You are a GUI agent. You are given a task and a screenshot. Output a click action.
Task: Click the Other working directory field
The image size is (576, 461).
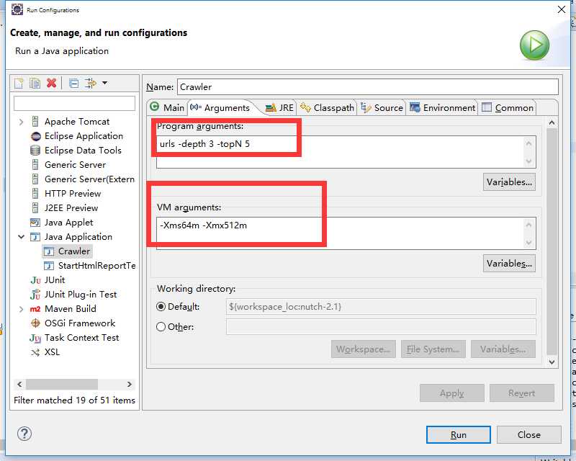[381, 327]
